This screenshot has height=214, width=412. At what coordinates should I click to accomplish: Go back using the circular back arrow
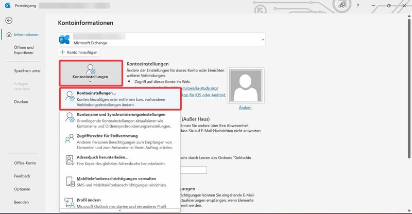tap(9, 21)
